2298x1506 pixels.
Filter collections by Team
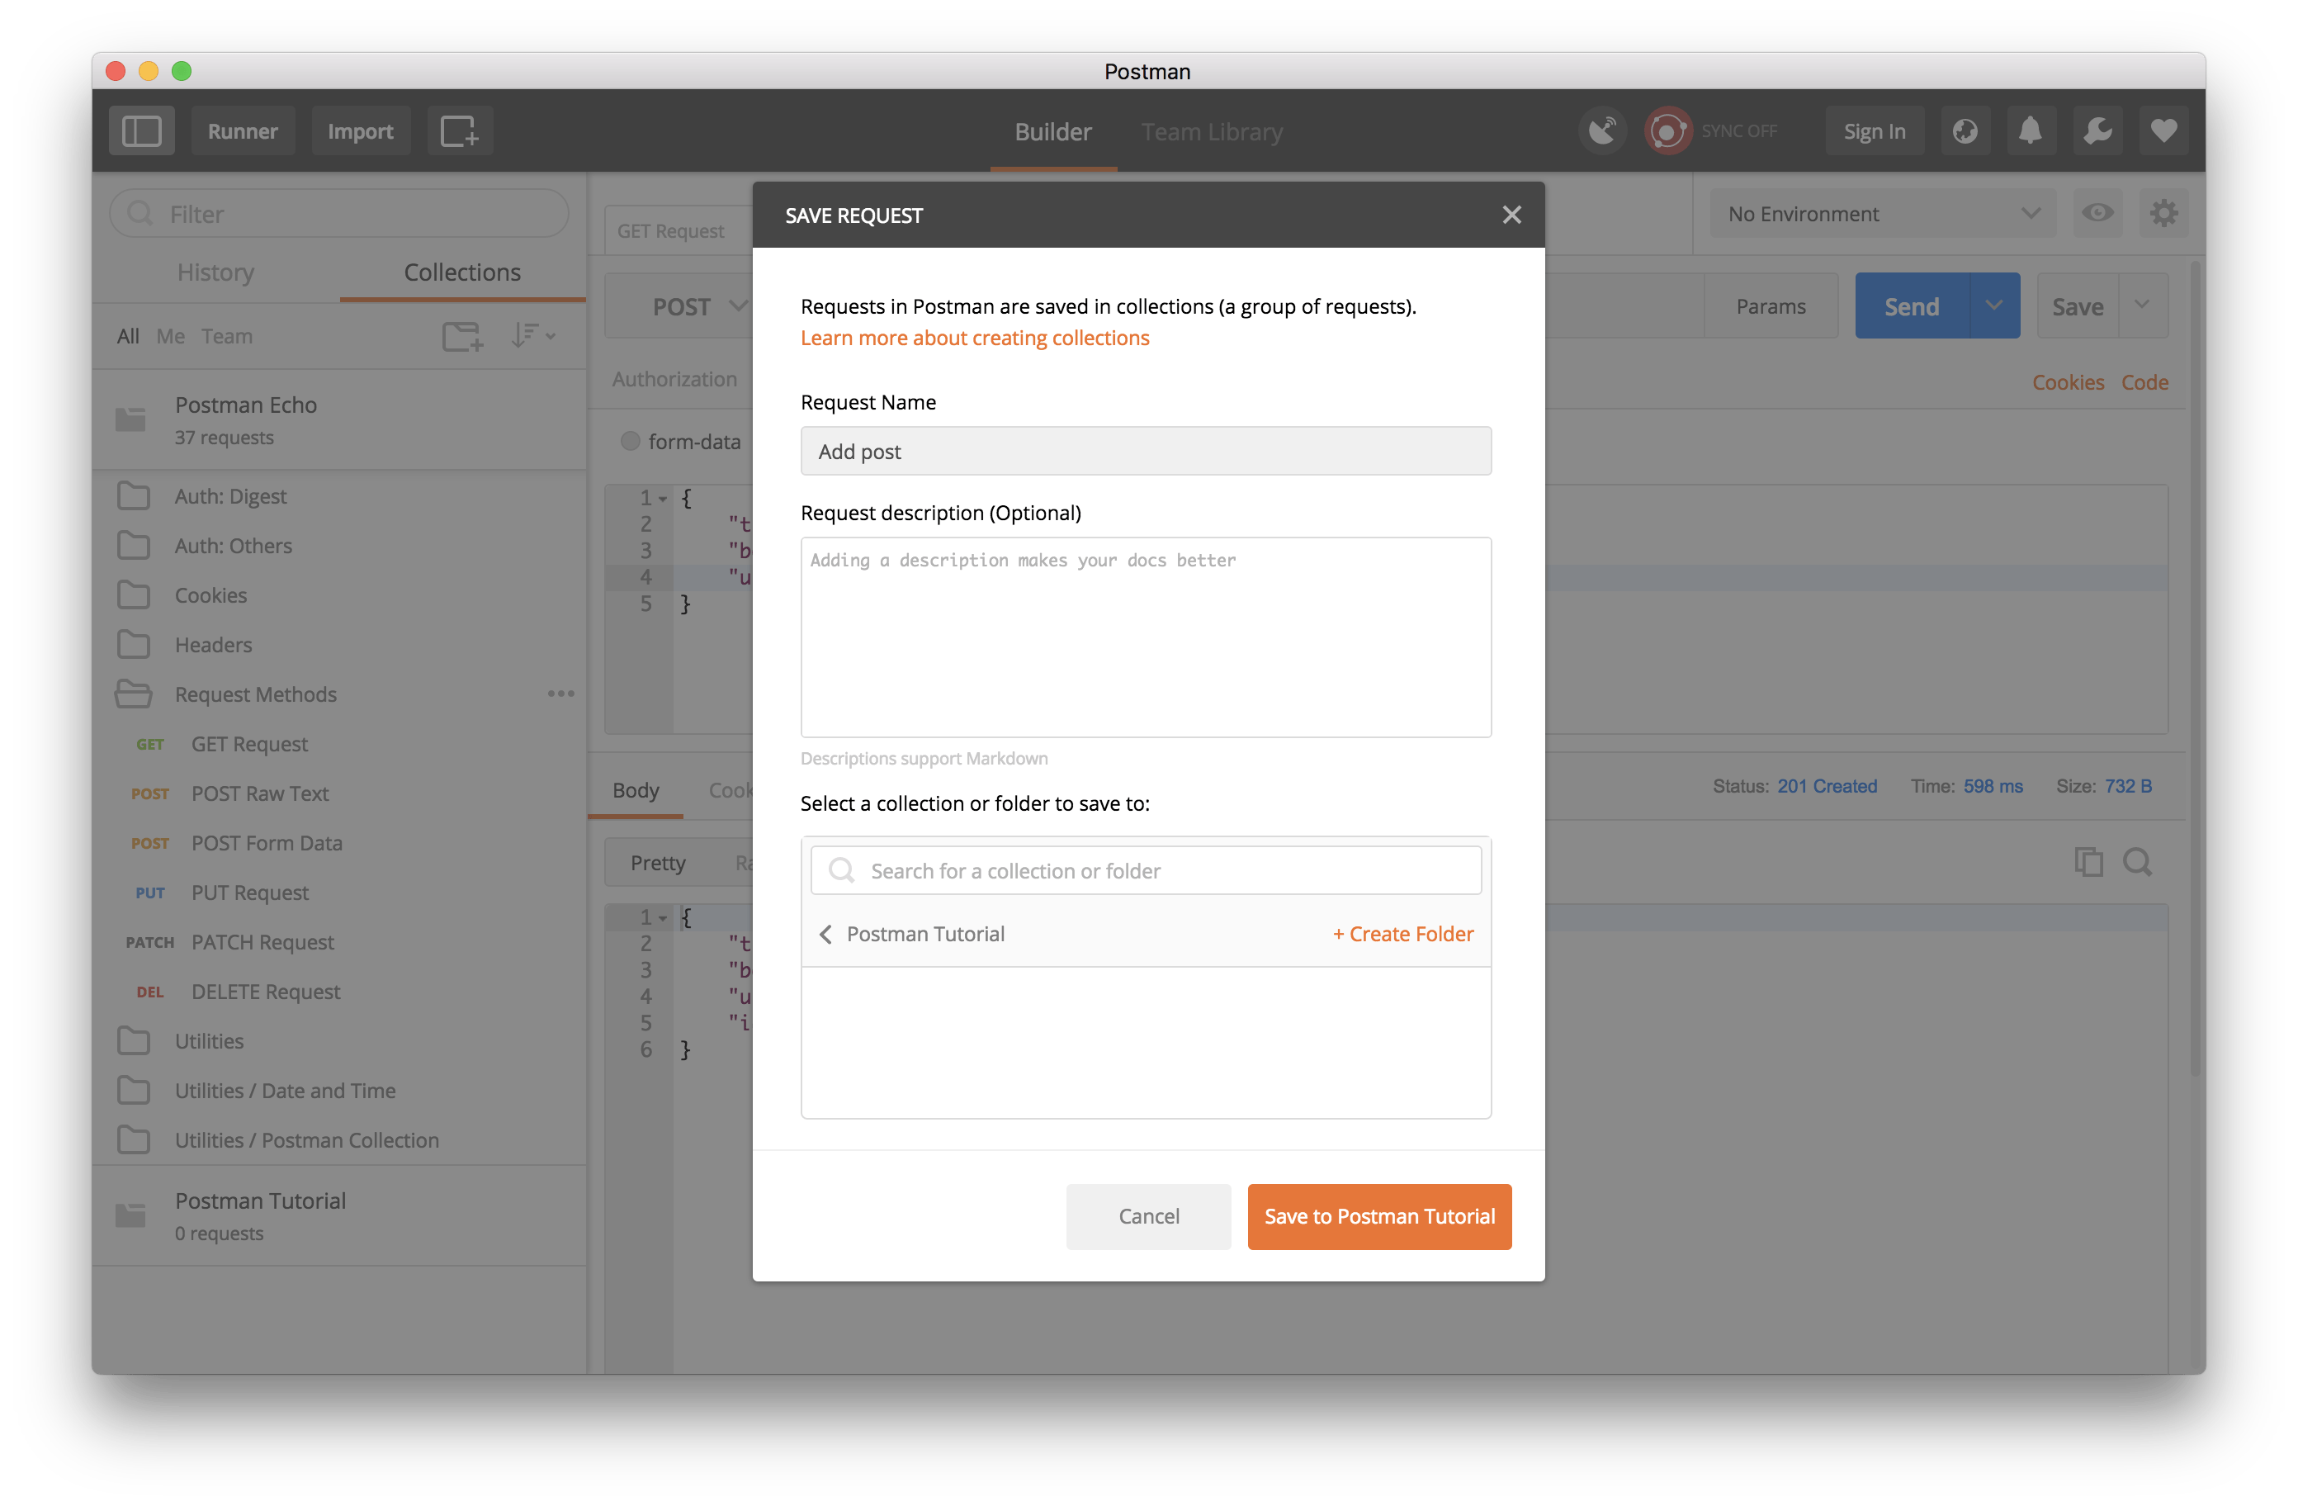(227, 336)
